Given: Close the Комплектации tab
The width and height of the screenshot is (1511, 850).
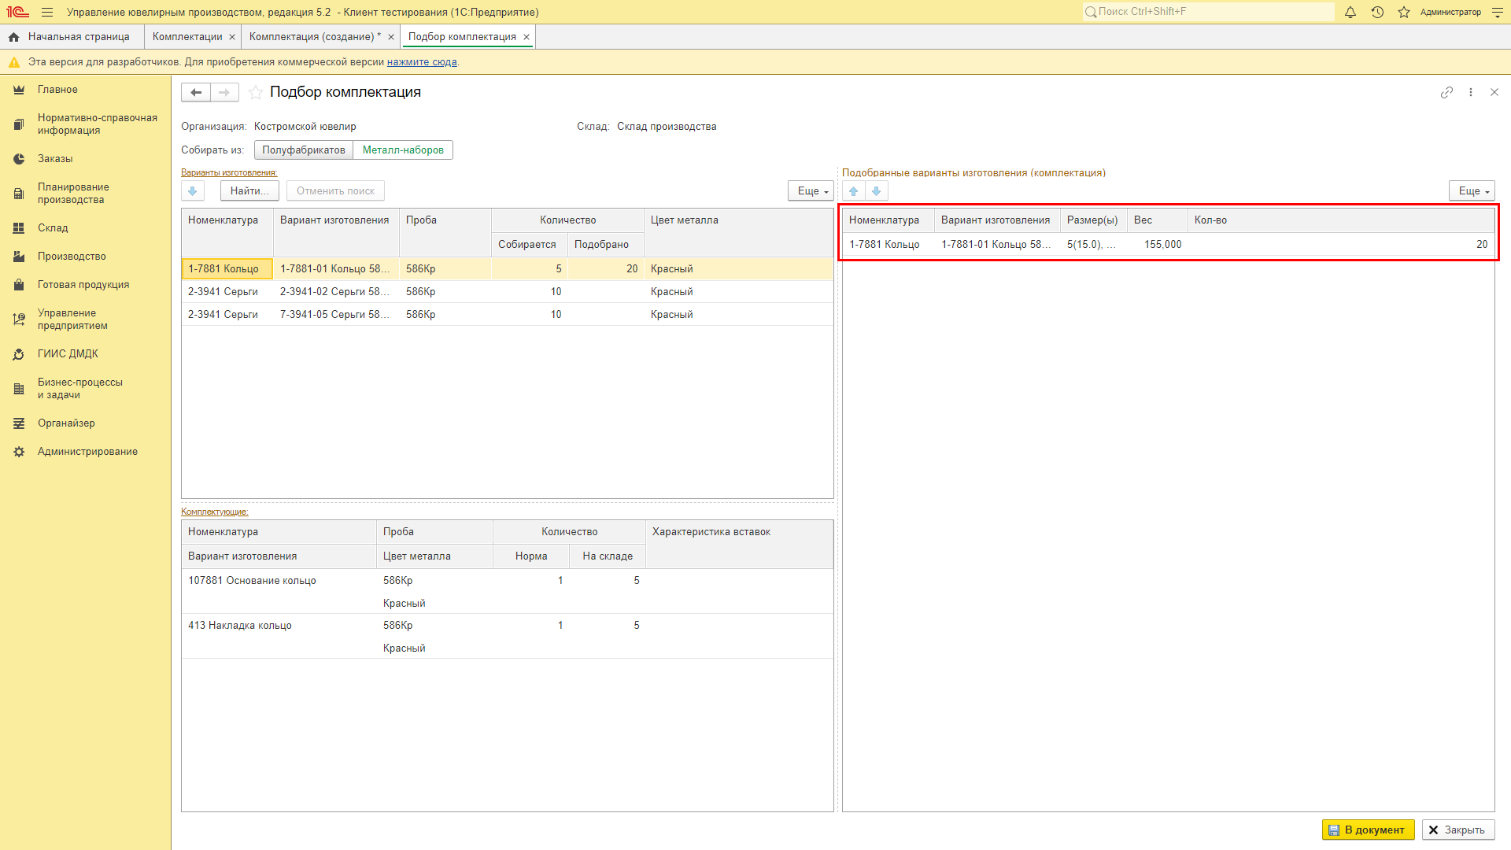Looking at the screenshot, I should (232, 37).
